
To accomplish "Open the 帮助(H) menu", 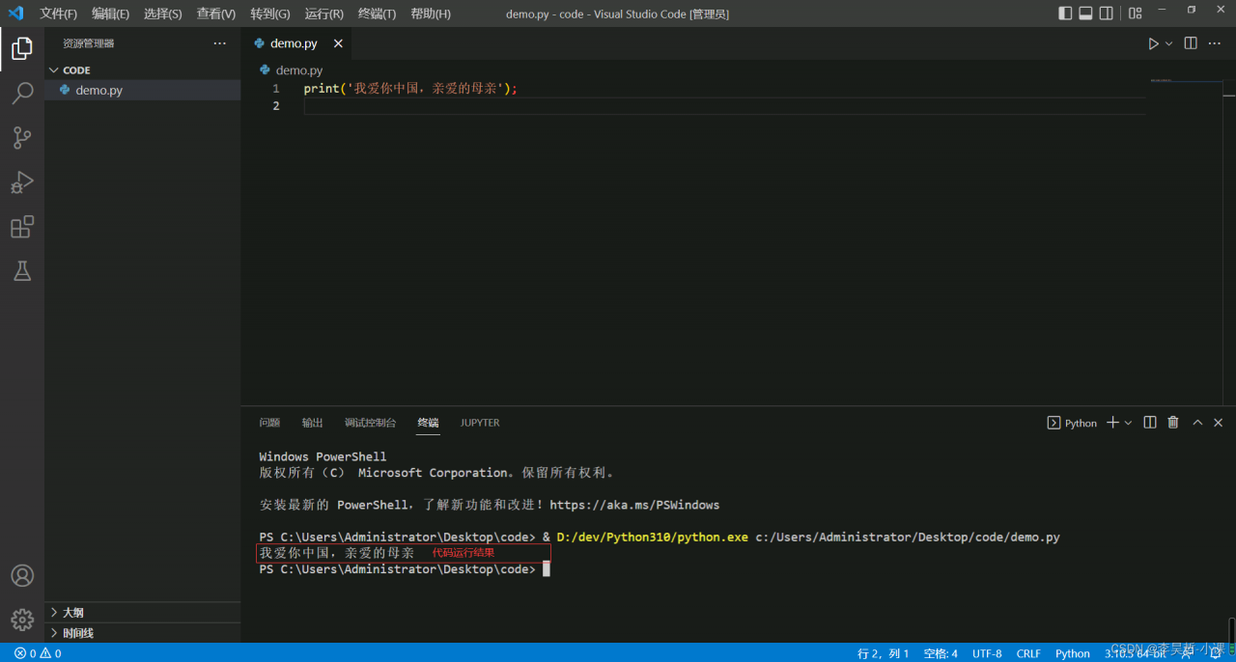I will pyautogui.click(x=430, y=14).
